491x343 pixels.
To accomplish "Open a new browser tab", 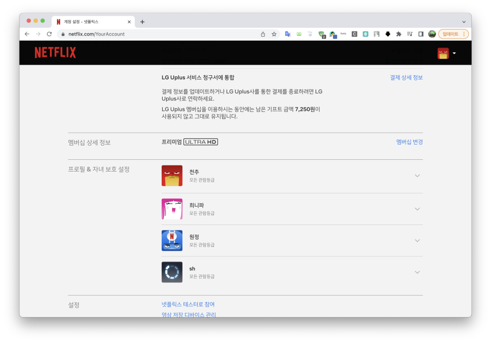I will click(142, 22).
